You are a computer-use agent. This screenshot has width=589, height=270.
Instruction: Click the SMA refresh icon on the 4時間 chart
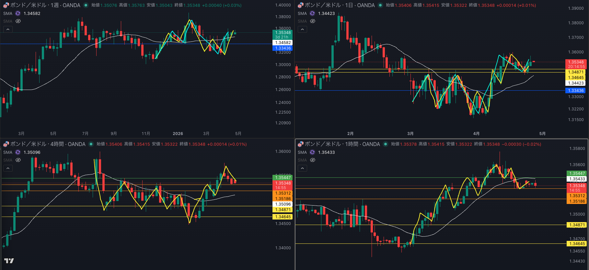pyautogui.click(x=18, y=152)
